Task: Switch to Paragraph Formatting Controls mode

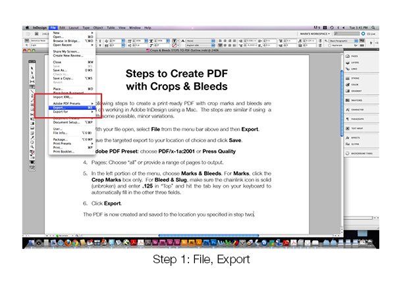Action: tap(27, 45)
